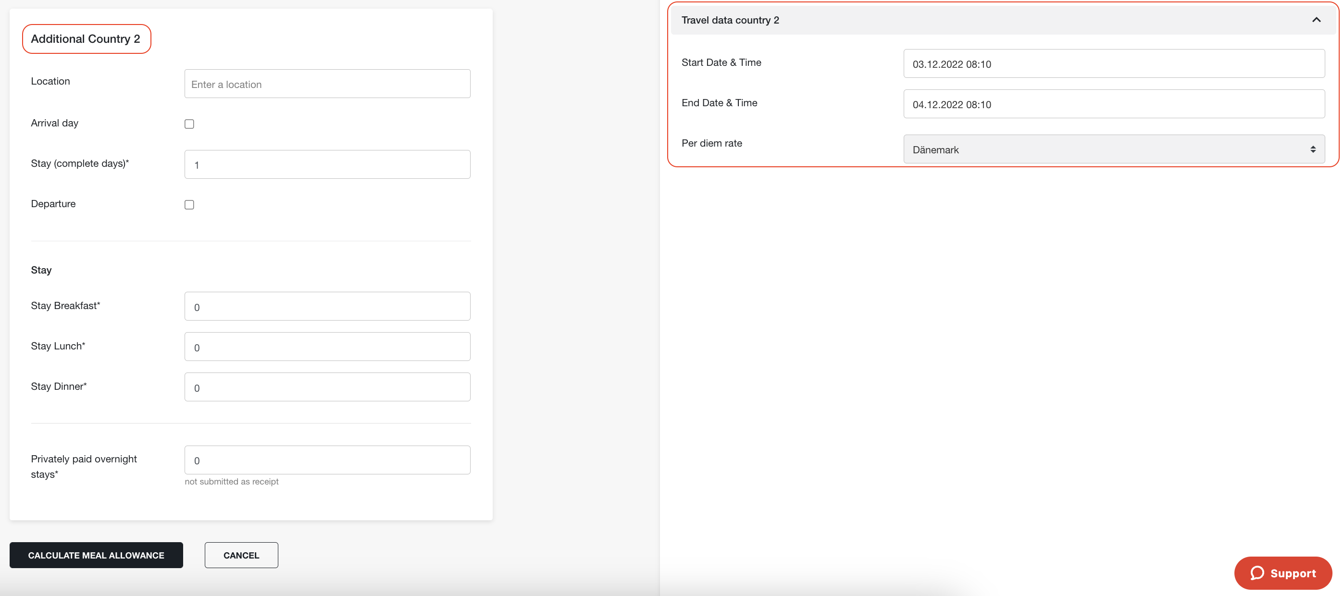Collapse the Travel data country 2 chevron

tap(1316, 20)
